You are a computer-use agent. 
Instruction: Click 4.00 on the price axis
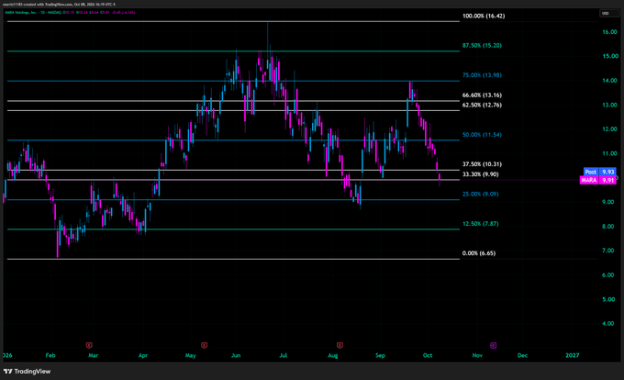[608, 323]
